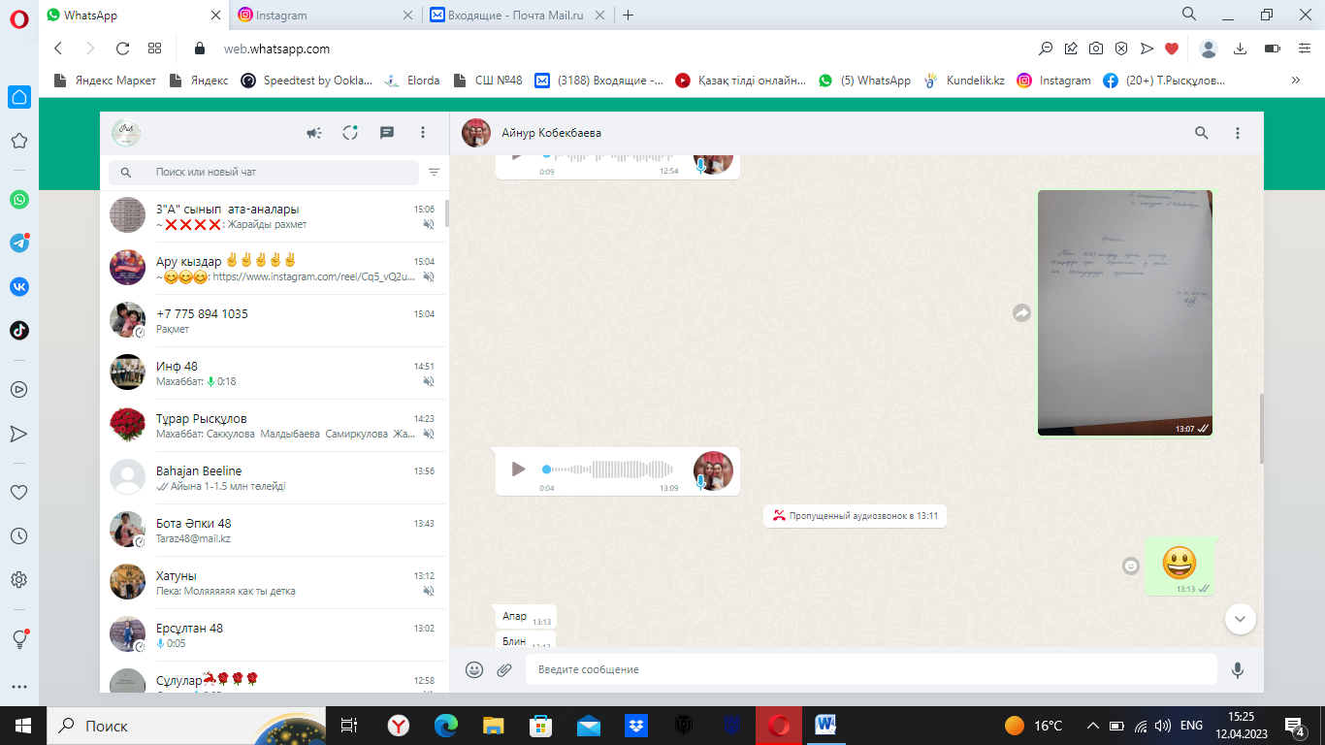Open the 3"А" сынып ата-аналары chat
This screenshot has height=745, width=1325.
click(x=275, y=216)
